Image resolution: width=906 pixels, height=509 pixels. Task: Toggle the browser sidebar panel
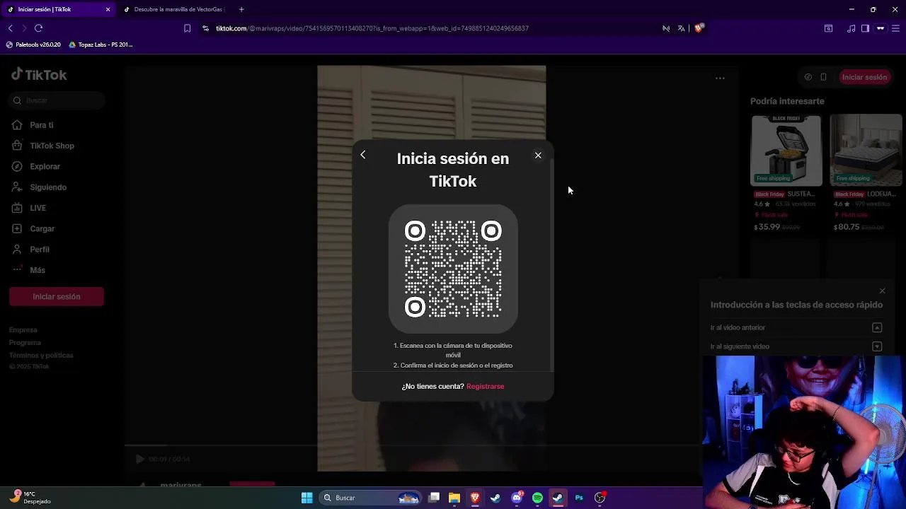(865, 28)
